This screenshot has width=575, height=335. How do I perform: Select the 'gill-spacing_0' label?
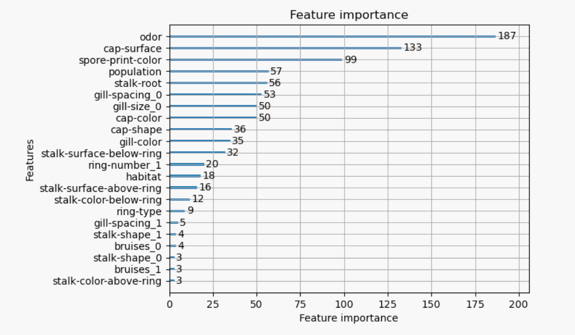click(128, 95)
